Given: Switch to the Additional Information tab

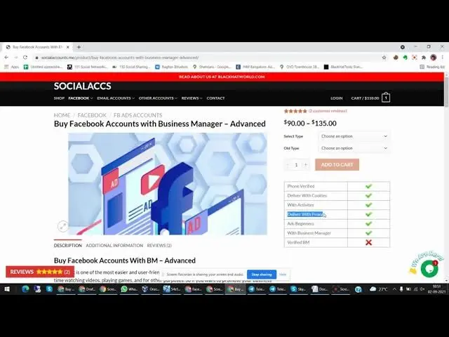Looking at the screenshot, I should coord(114,246).
